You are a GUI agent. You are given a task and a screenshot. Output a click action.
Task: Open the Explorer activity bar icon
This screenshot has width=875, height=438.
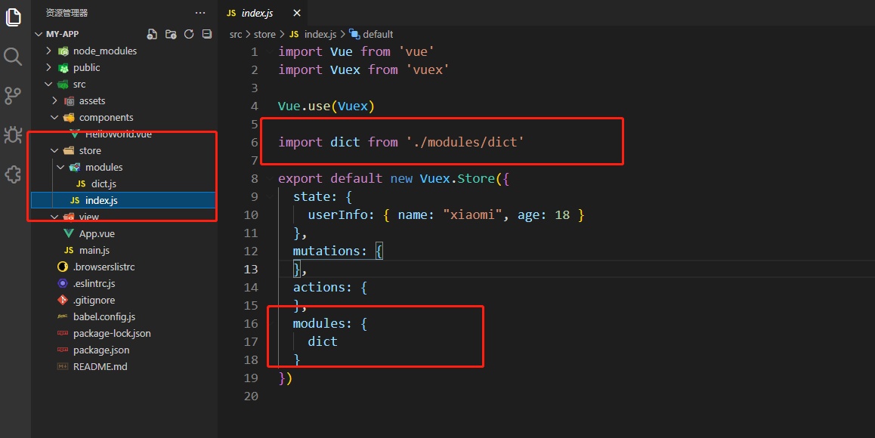(13, 17)
